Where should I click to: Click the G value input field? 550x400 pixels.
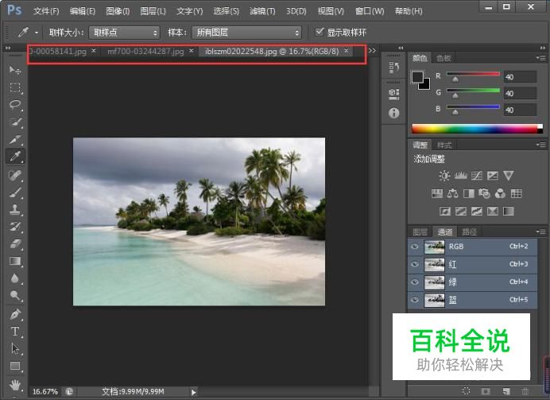tap(520, 94)
